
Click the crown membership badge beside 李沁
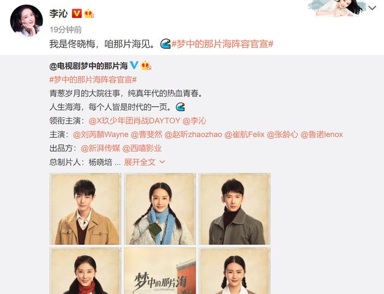coord(89,13)
